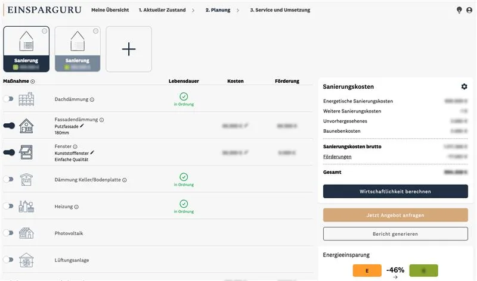The image size is (477, 281).
Task: Add a new scenario with plus card
Action: point(129,49)
